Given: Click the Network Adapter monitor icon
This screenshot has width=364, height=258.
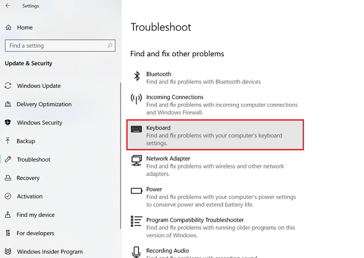Looking at the screenshot, I should pos(137,160).
